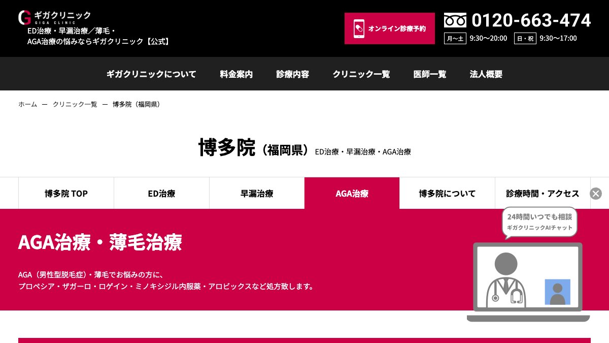Select 博多院について tab
The height and width of the screenshot is (343, 609).
pyautogui.click(x=448, y=193)
